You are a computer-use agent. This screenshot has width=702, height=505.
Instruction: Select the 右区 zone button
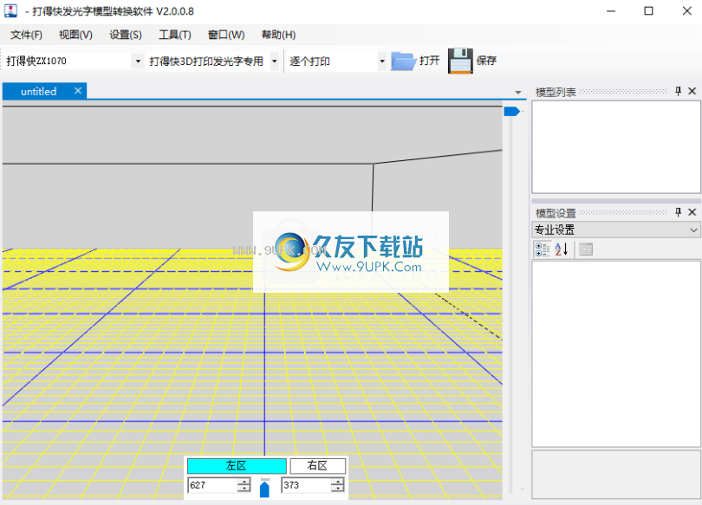click(317, 466)
